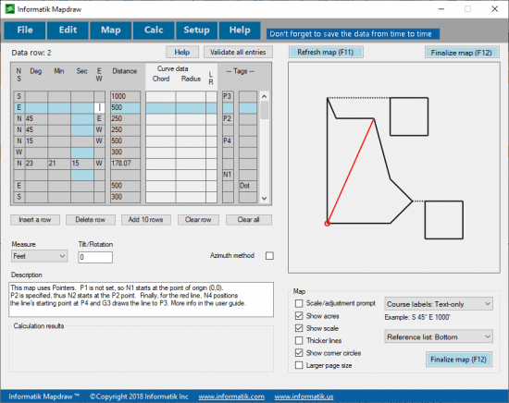The image size is (509, 403).
Task: Click the Description text box
Action: [142, 299]
